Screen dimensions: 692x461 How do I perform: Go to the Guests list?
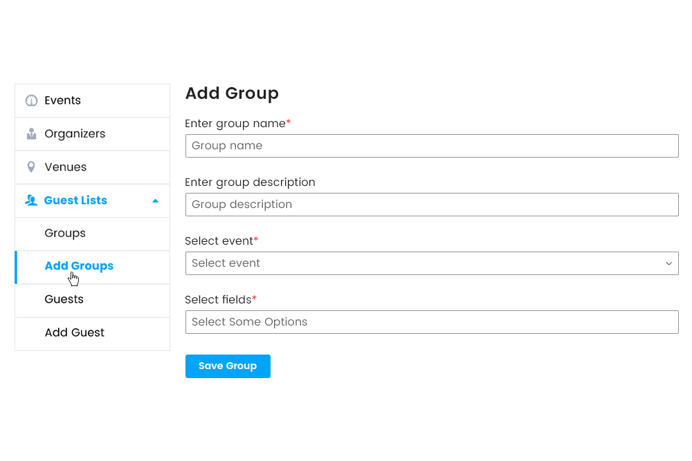[64, 299]
